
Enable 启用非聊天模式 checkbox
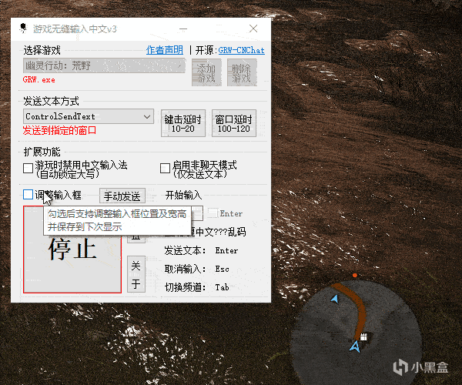165,169
